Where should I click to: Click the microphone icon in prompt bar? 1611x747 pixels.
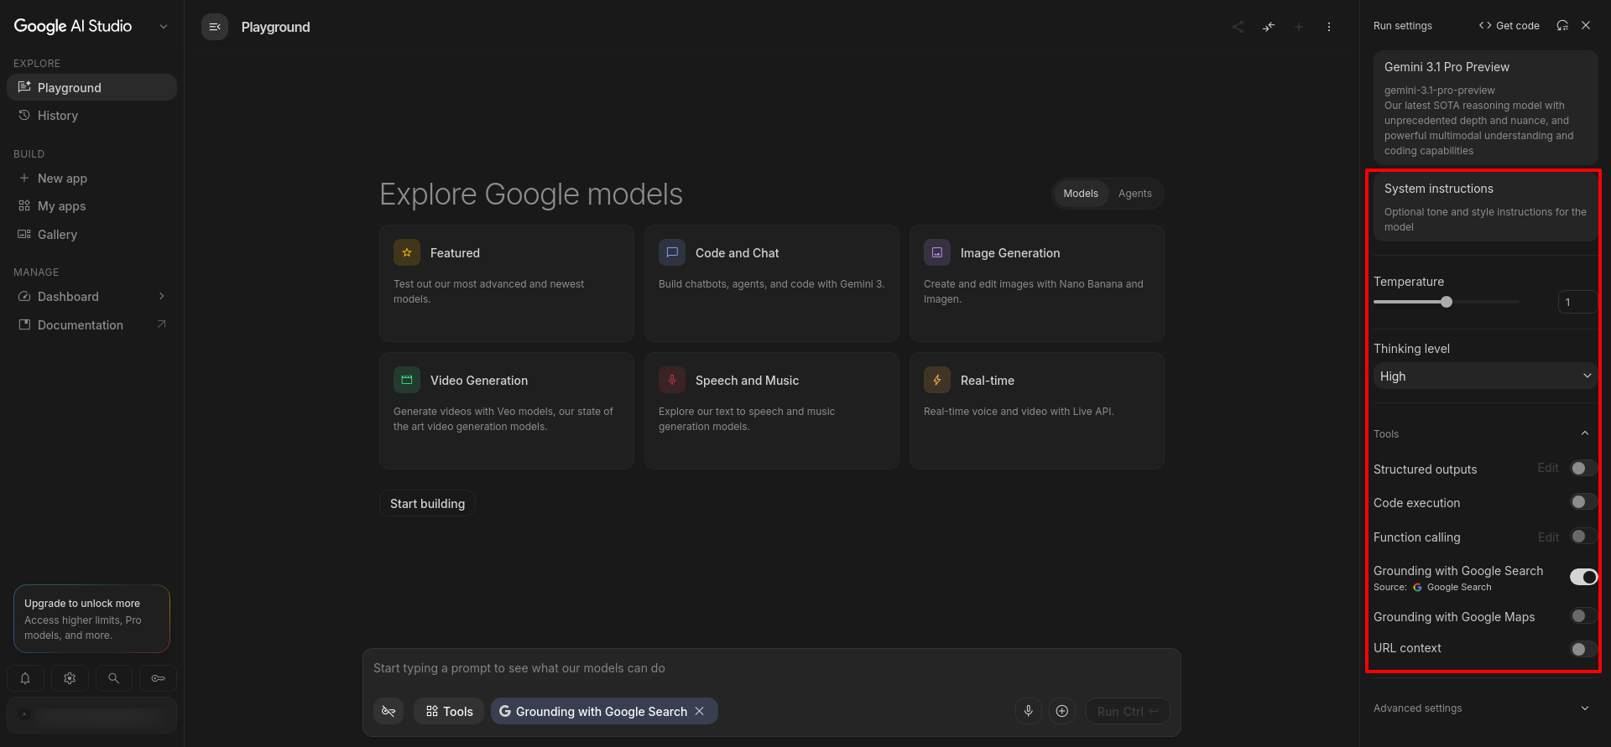[x=1029, y=711]
